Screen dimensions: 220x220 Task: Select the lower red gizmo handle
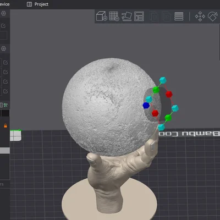coord(155,113)
